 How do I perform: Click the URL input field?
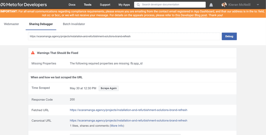124,36
